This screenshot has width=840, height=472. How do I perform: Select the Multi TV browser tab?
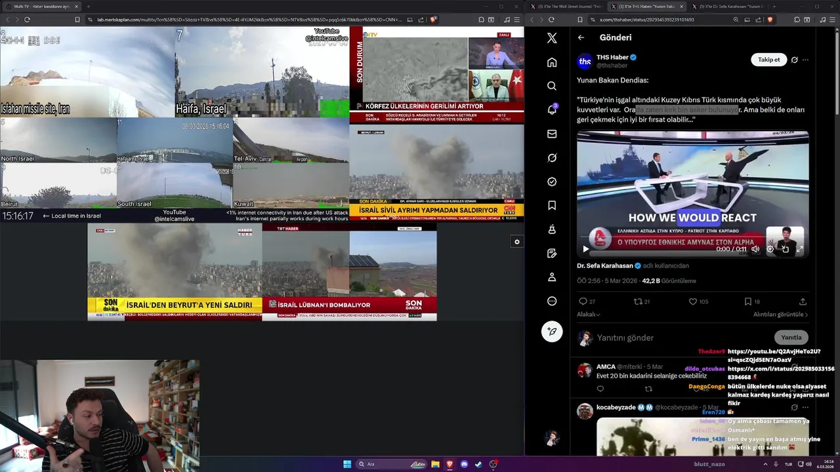pyautogui.click(x=41, y=7)
